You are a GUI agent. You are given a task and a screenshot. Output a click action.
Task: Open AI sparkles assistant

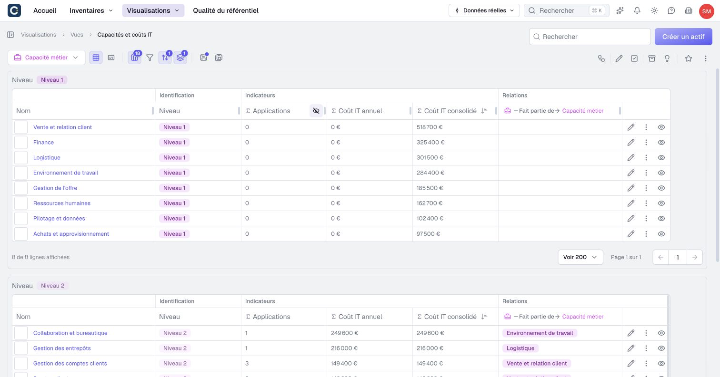pyautogui.click(x=620, y=10)
